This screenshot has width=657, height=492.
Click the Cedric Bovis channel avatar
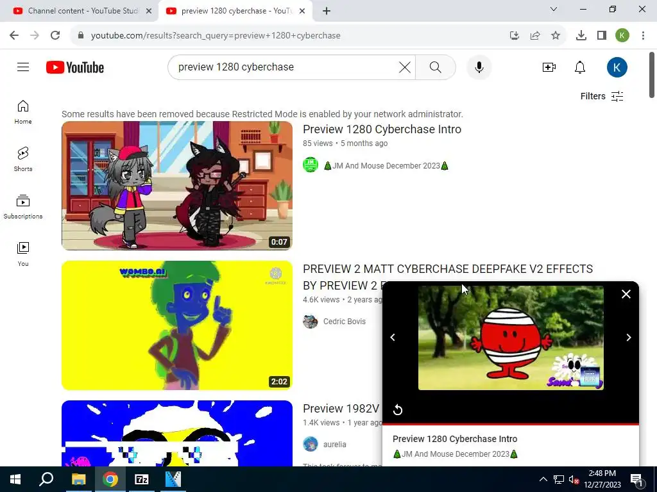(x=311, y=322)
